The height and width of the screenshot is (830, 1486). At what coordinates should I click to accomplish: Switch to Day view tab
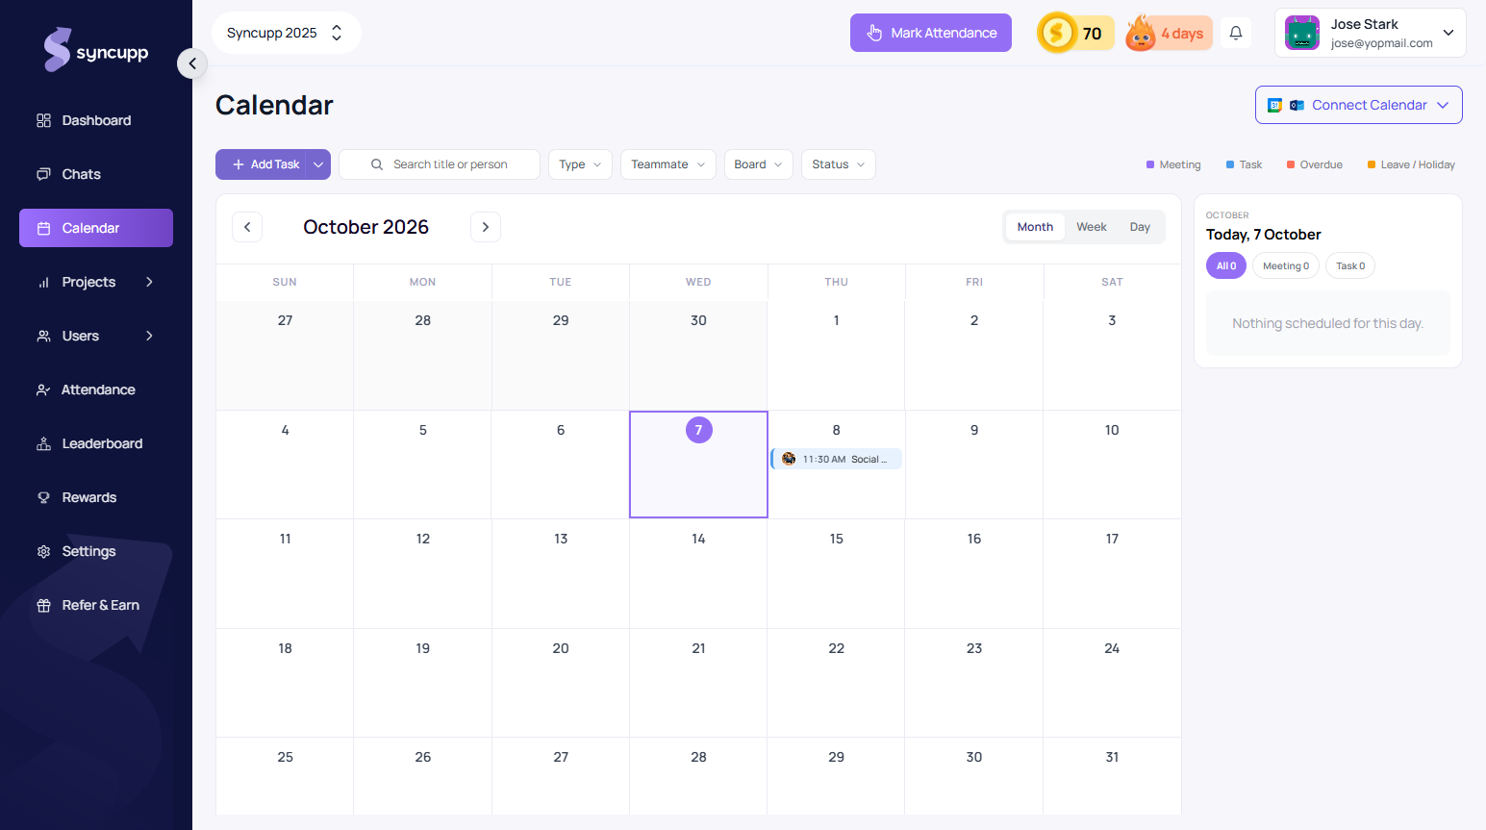(x=1140, y=227)
